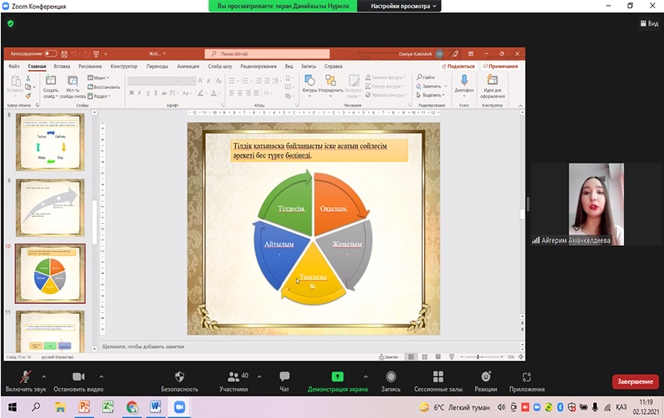Open the Participants panel

(x=234, y=377)
